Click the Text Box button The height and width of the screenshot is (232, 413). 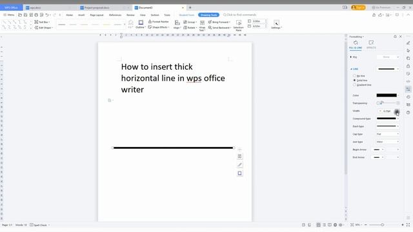point(42,22)
